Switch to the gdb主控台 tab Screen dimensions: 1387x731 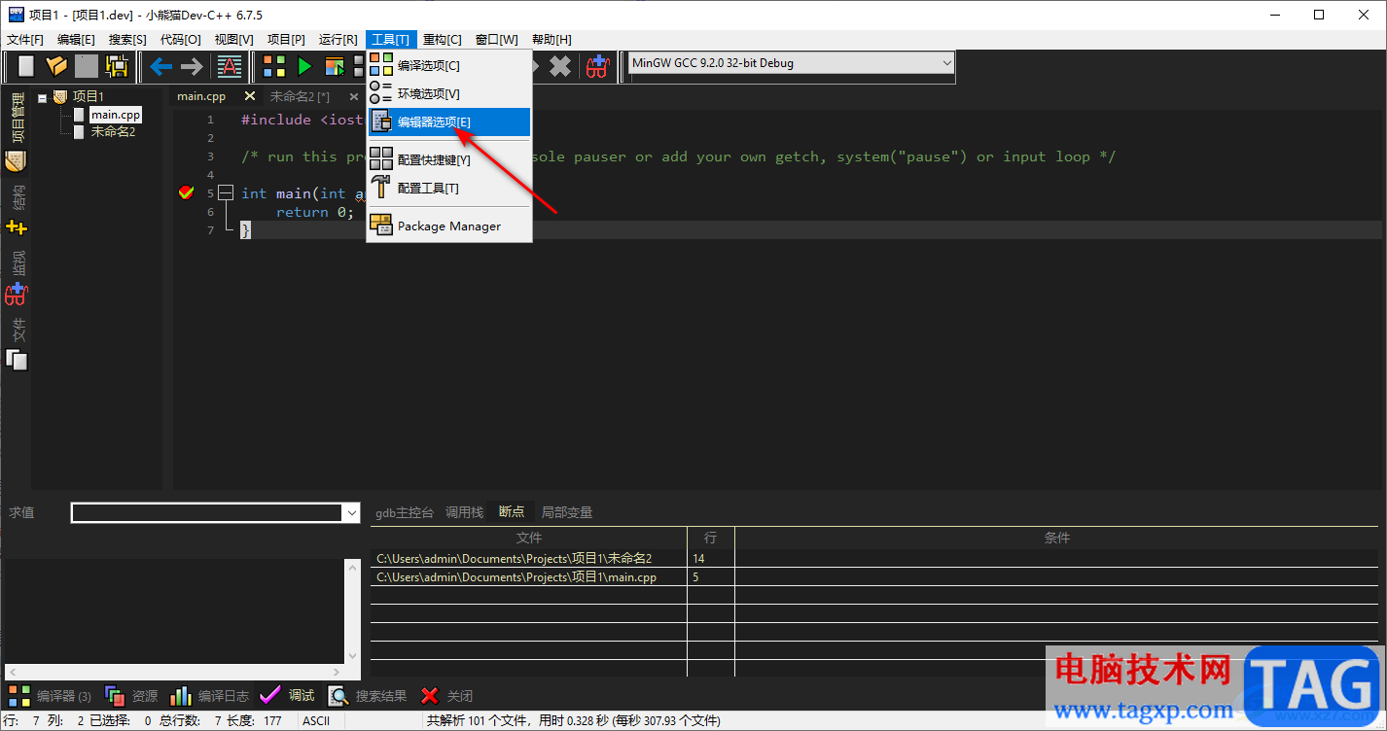[405, 512]
